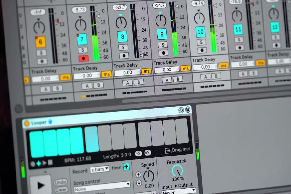Arm track 10 for recording

[x=202, y=50]
